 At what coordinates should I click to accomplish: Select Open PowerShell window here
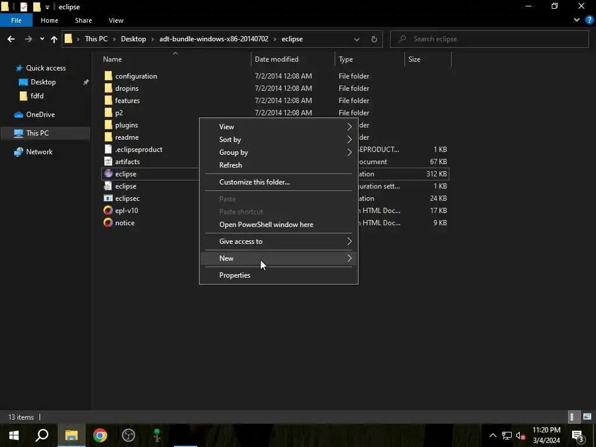(279, 224)
